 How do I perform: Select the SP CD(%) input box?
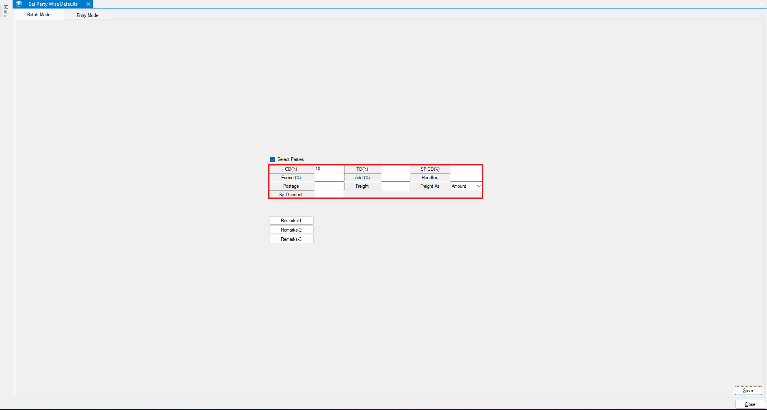[466, 169]
